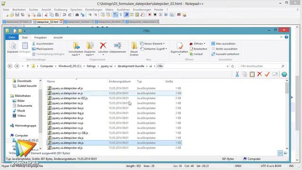Sort by the Änderungsdatum column header
The image size is (302, 170).
pyautogui.click(x=119, y=82)
